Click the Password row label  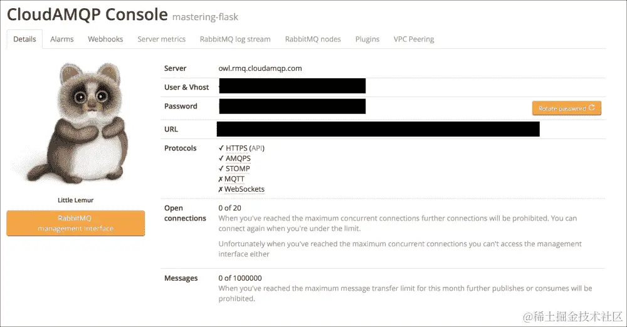click(181, 106)
